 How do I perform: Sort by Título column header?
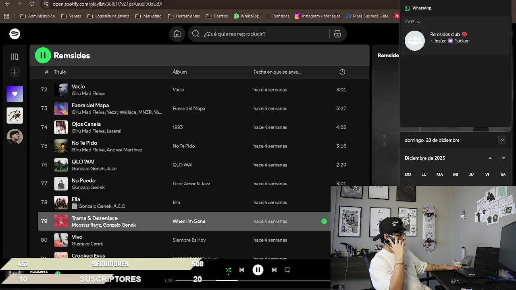(x=60, y=72)
